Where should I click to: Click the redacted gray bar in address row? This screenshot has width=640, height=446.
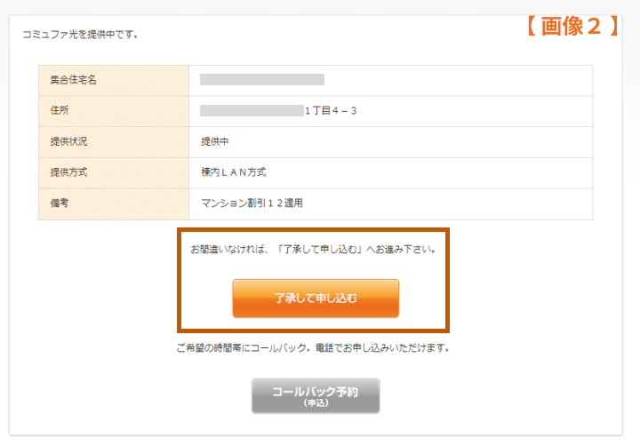(x=252, y=110)
